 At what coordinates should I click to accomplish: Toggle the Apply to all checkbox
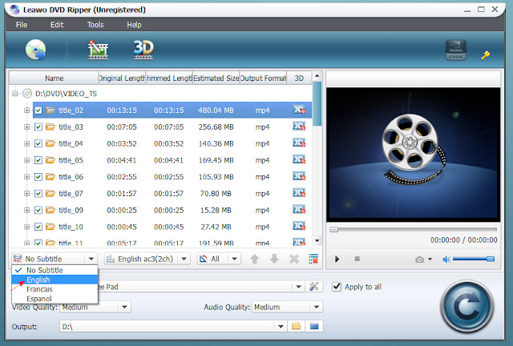(337, 287)
